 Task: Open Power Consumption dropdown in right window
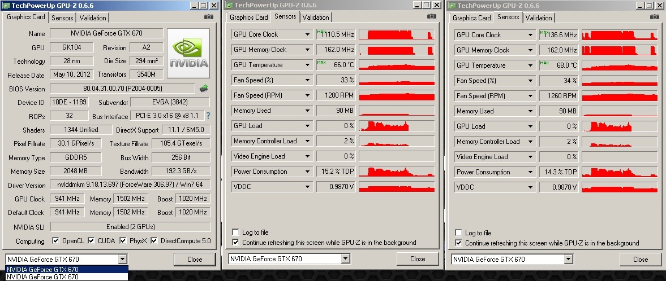pyautogui.click(x=531, y=172)
